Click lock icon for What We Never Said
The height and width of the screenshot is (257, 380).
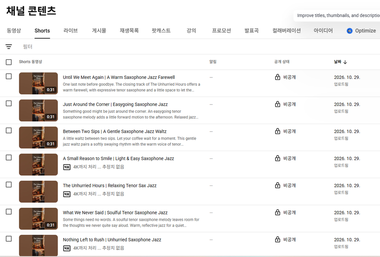(278, 213)
